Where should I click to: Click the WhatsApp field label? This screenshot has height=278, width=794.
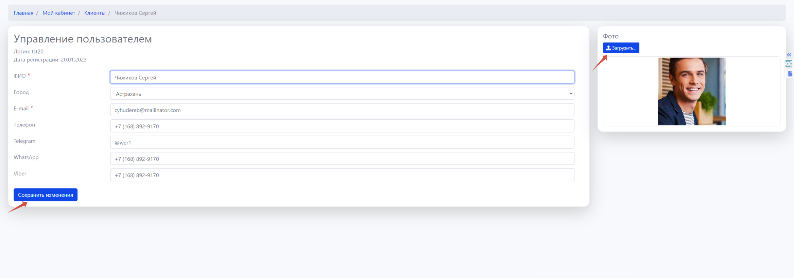pos(26,157)
